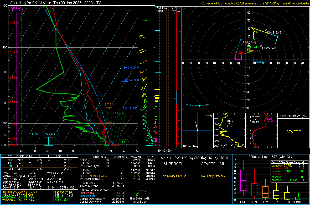The width and height of the screenshot is (310, 205).
Task: Select the Storm Slinky label
Action: (190, 146)
